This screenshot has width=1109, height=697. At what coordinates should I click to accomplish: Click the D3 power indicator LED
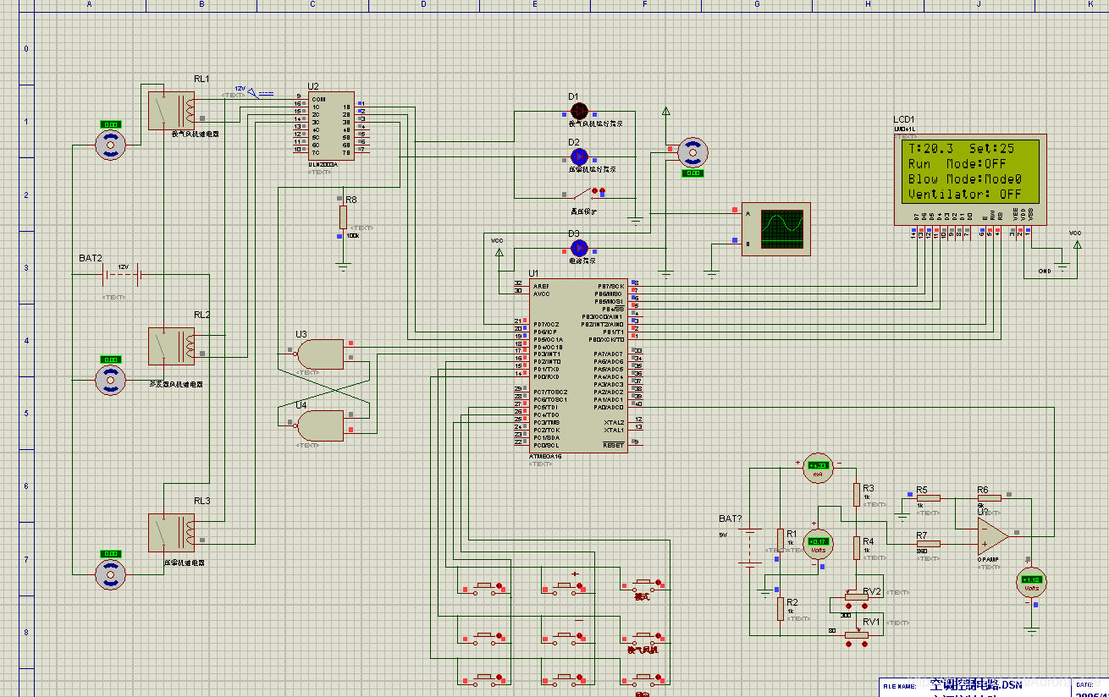[x=579, y=247]
